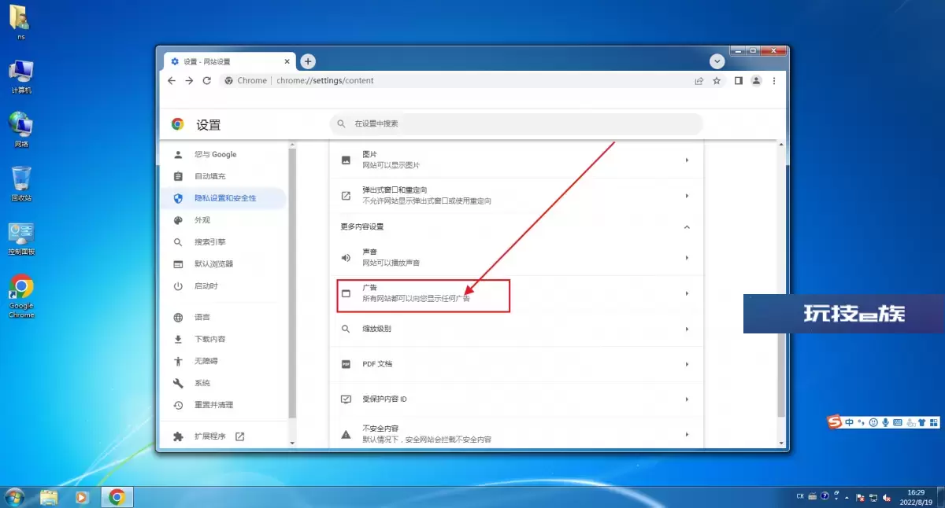Open the 声音 content setting row

click(x=516, y=257)
